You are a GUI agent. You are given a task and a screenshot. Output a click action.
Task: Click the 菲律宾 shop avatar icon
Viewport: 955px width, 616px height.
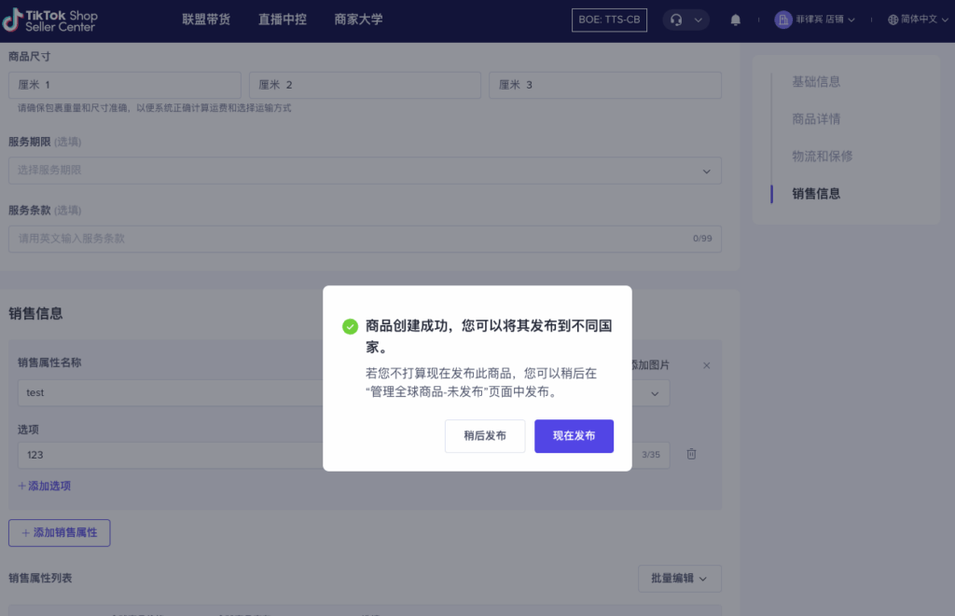click(782, 19)
